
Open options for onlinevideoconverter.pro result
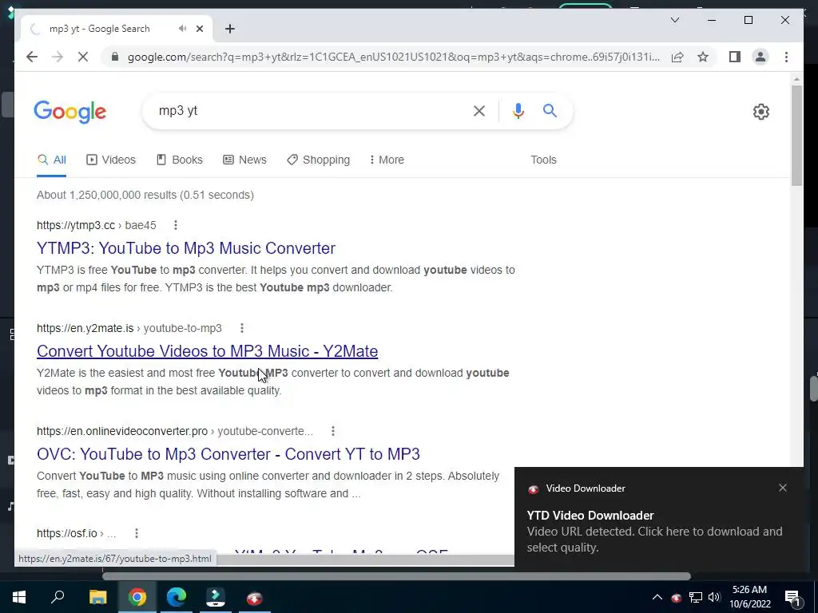pos(333,431)
